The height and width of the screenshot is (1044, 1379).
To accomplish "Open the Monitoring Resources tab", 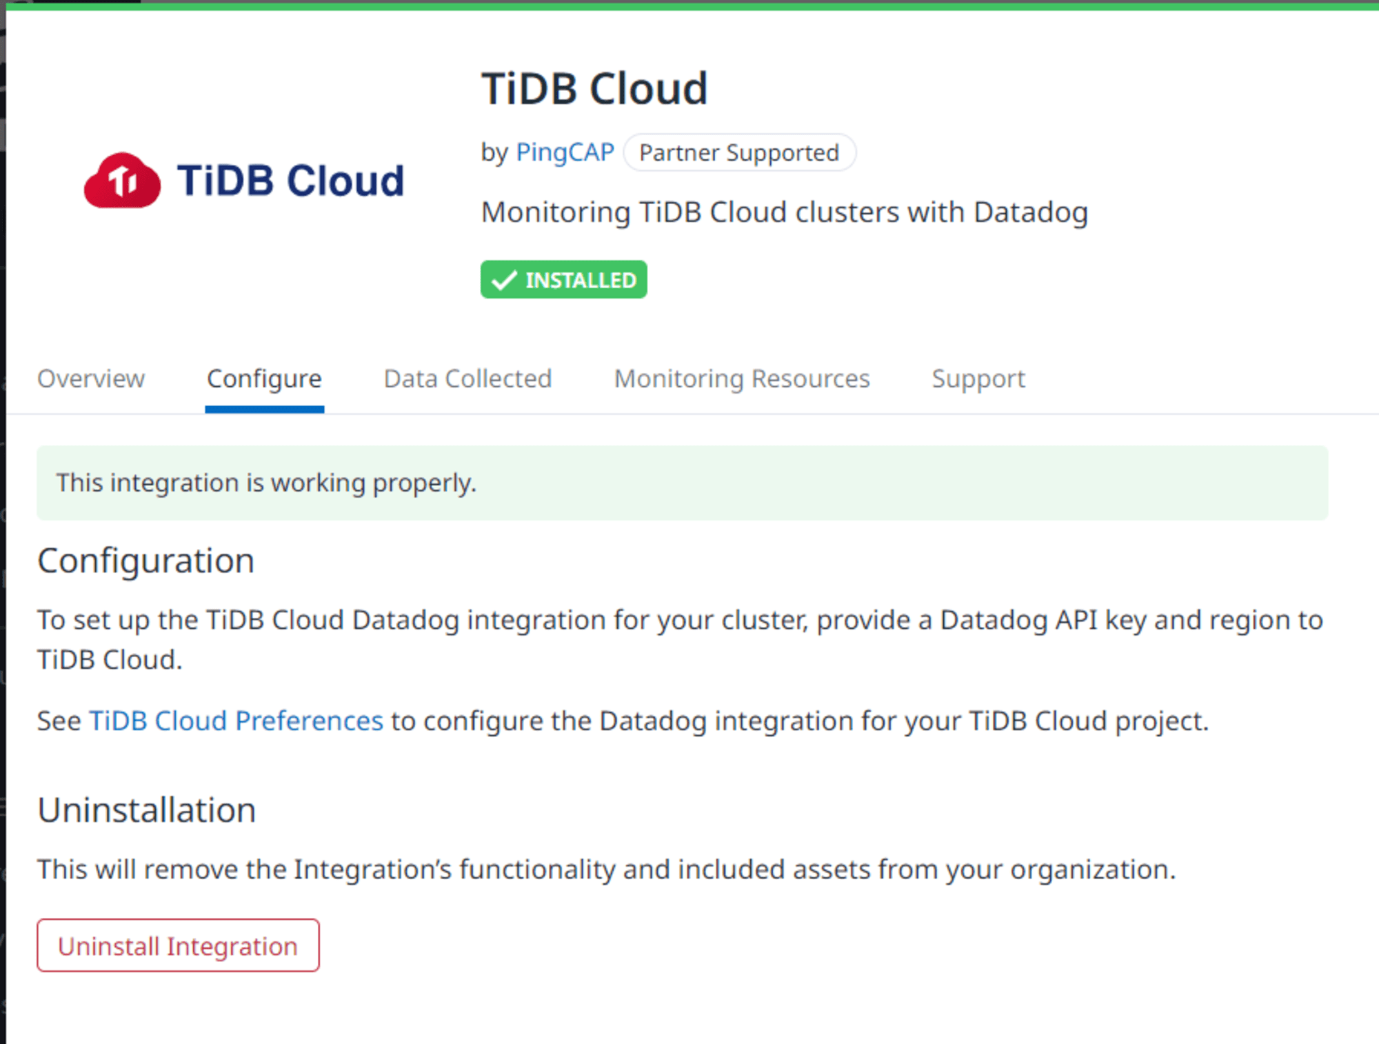I will click(742, 379).
